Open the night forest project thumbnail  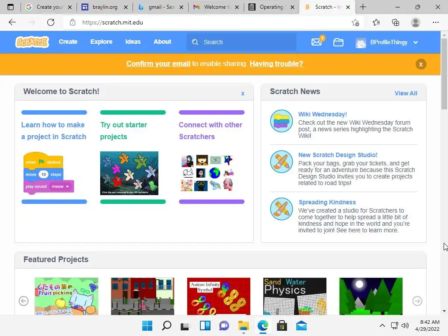(371, 296)
